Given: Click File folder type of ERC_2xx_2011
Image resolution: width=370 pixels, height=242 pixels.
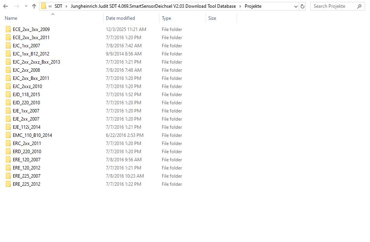Looking at the screenshot, I should [172, 143].
